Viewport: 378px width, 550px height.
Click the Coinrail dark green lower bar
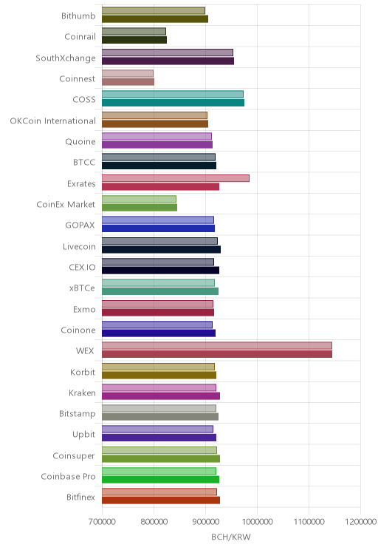pos(134,40)
